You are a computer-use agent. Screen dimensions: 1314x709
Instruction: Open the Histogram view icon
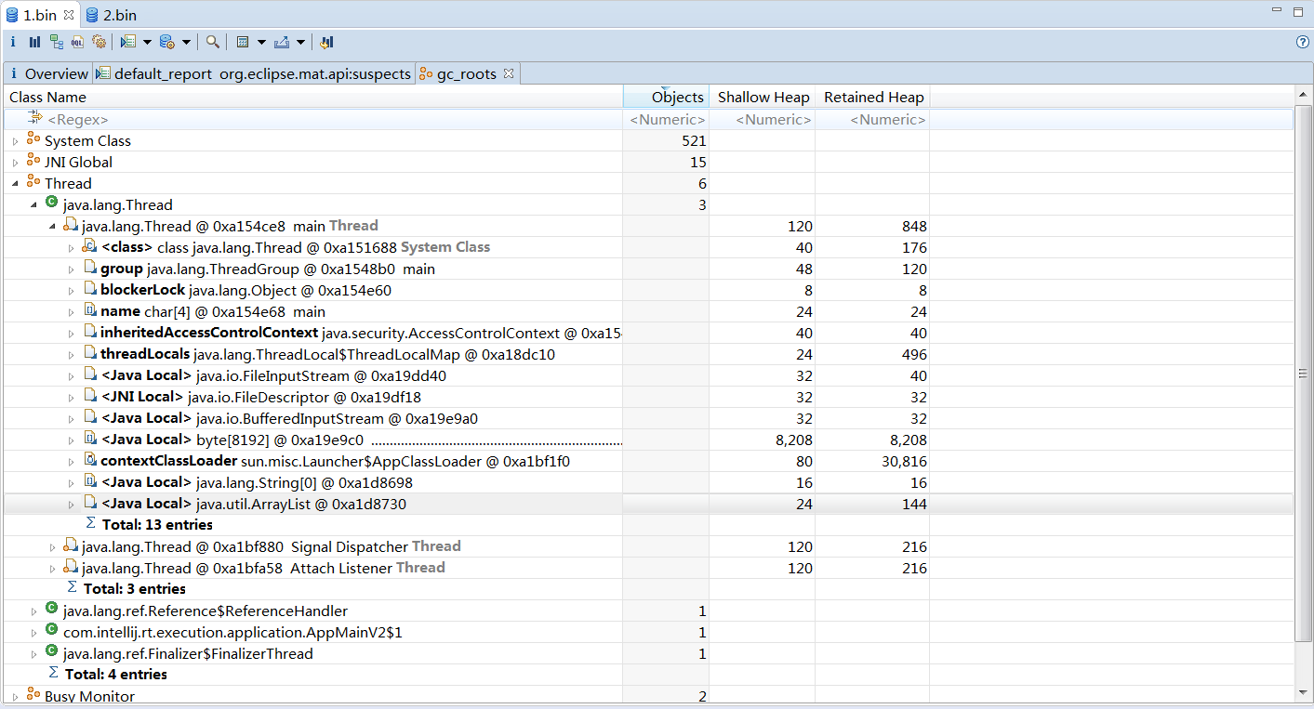pyautogui.click(x=34, y=42)
